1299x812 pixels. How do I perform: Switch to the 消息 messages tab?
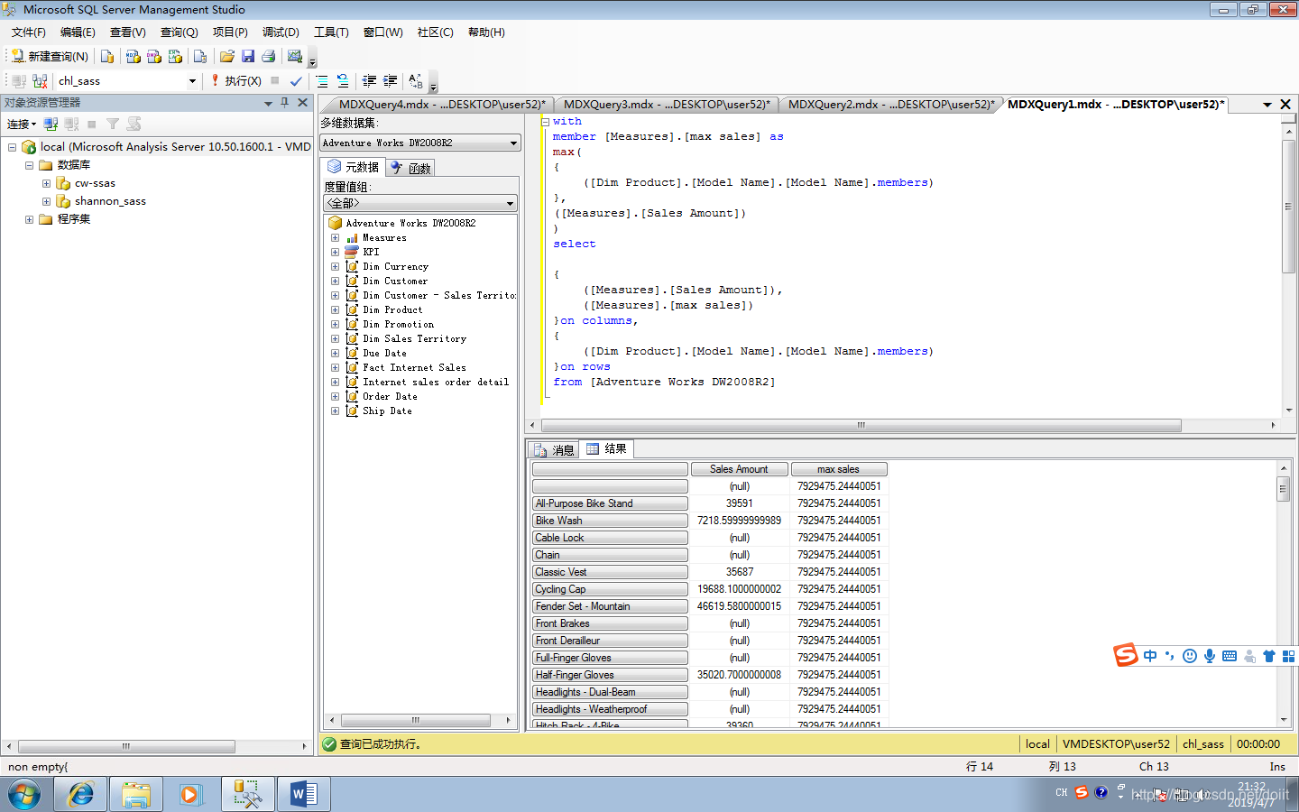tap(554, 449)
